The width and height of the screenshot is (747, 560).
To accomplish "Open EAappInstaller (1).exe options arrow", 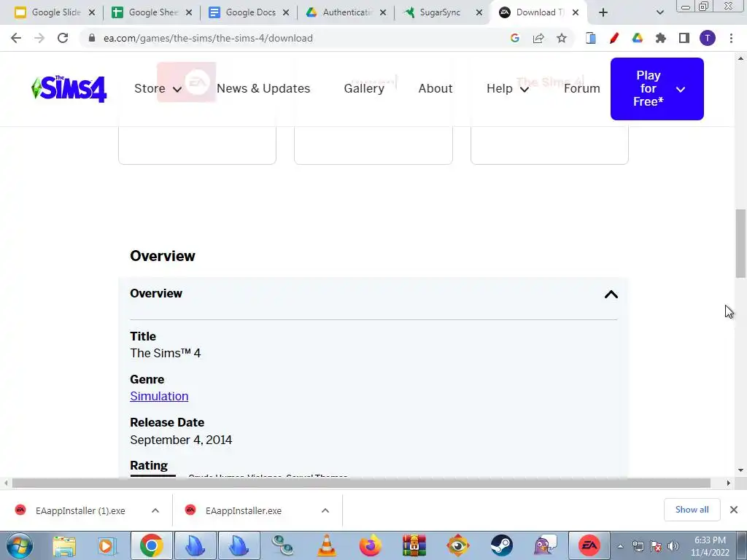I will coord(155,510).
